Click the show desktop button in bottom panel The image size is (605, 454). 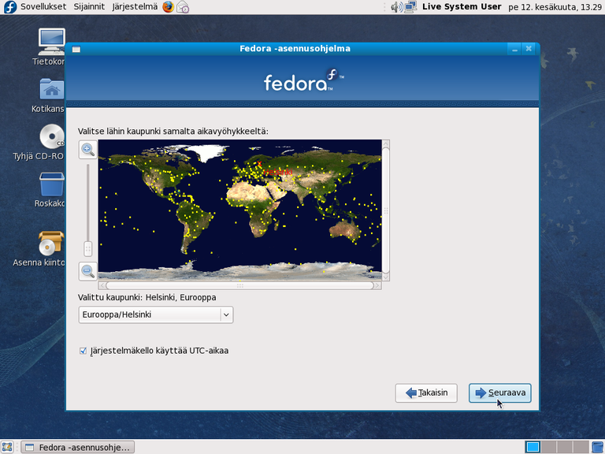(7, 447)
